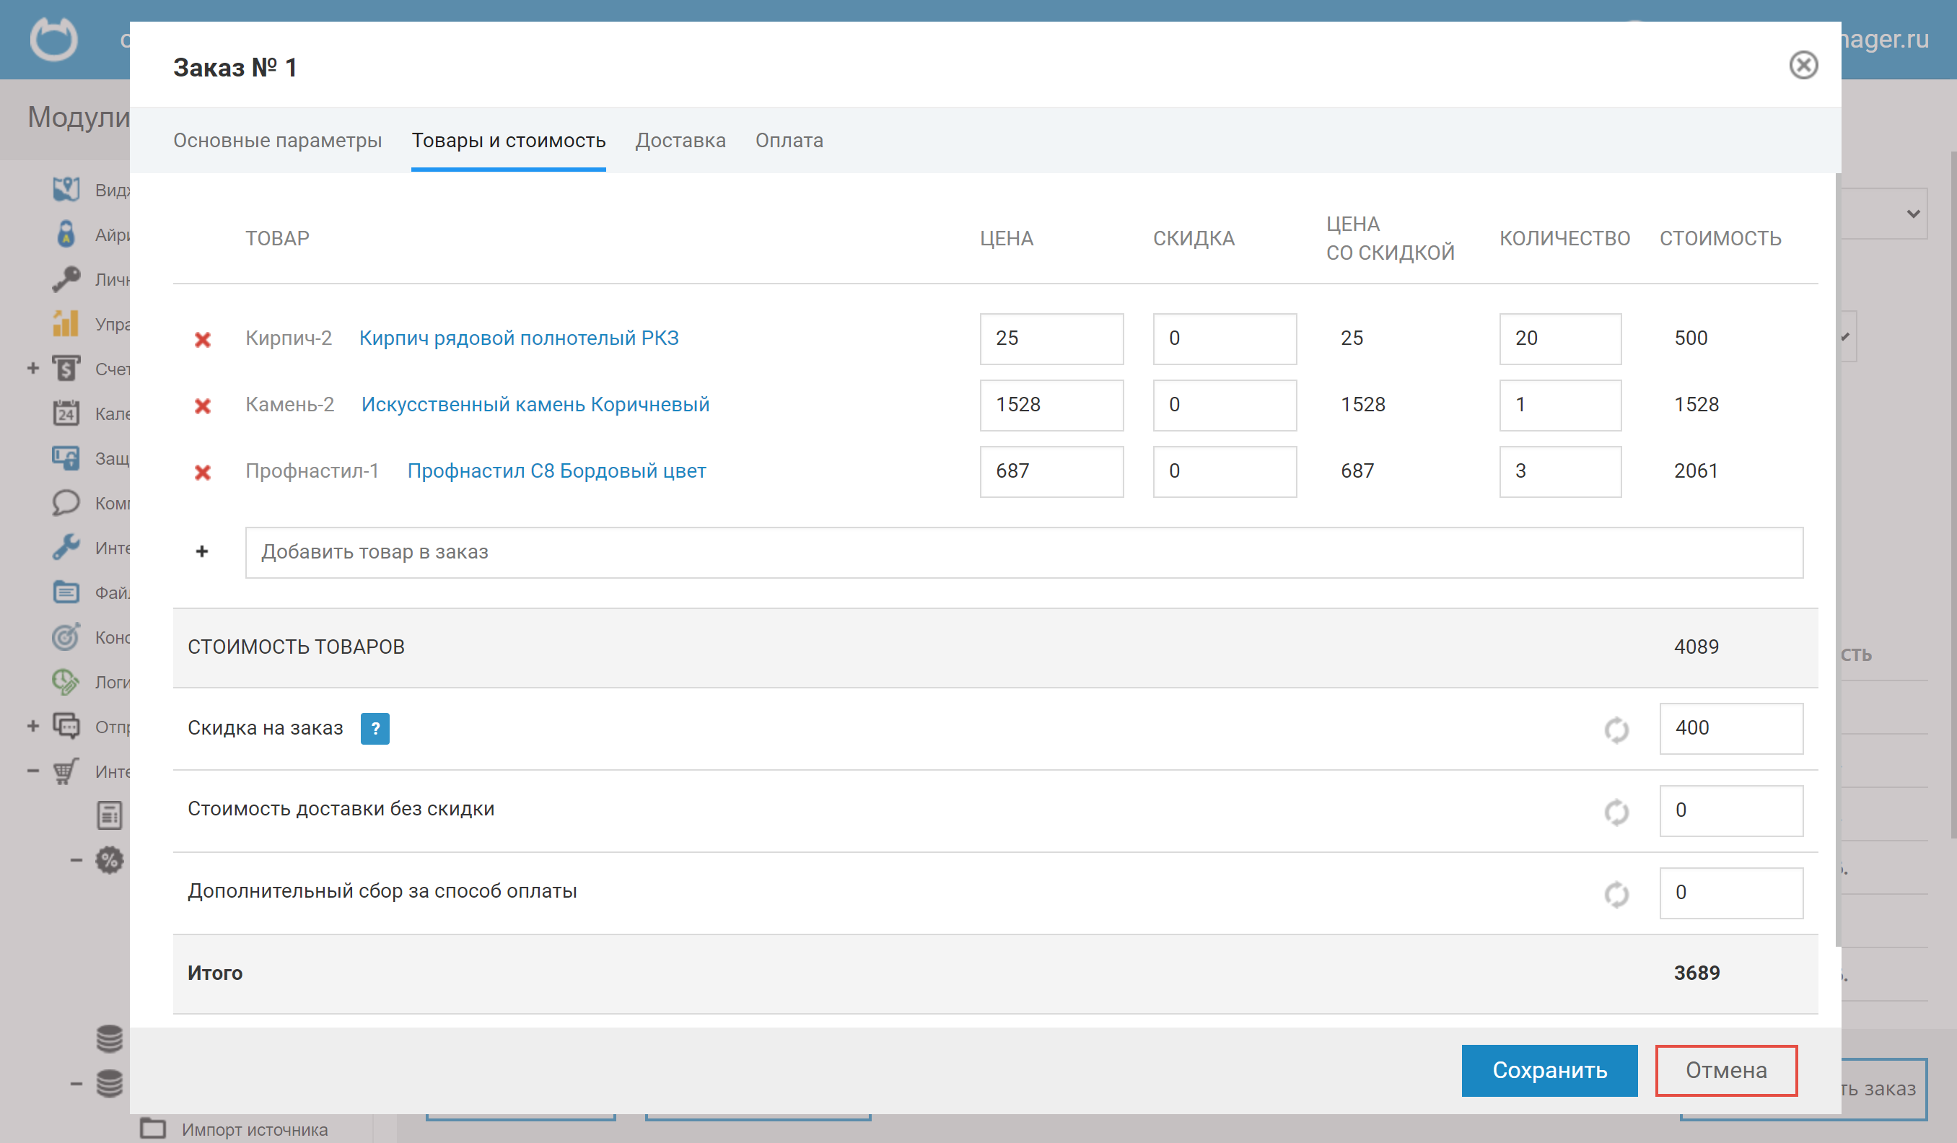This screenshot has width=1957, height=1143.
Task: Edit quantity field for Кирпич-2
Action: (x=1560, y=338)
